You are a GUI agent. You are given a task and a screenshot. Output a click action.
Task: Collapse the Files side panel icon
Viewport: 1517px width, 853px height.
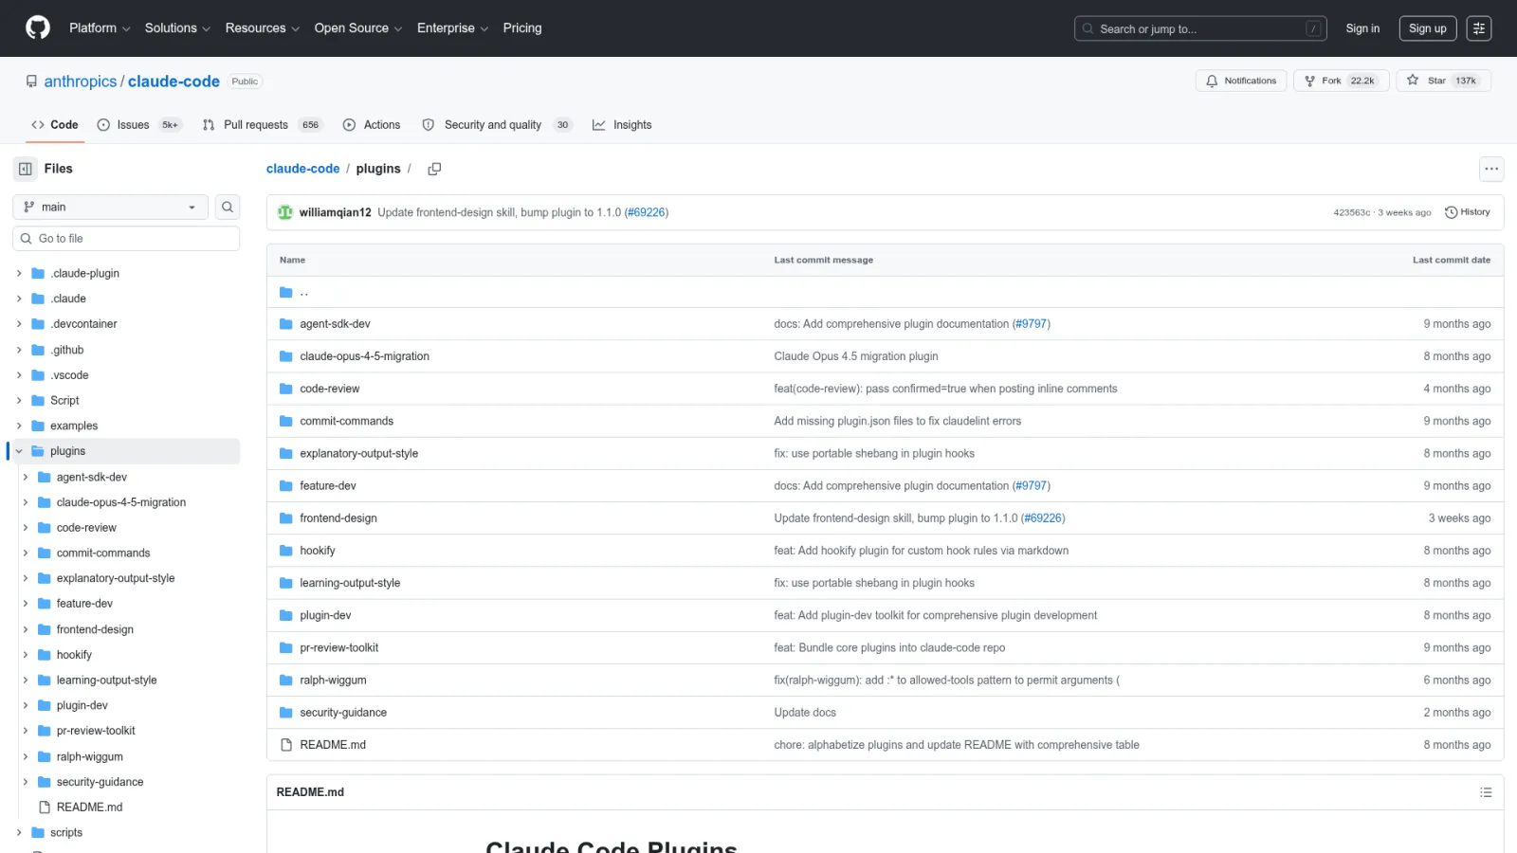point(26,169)
